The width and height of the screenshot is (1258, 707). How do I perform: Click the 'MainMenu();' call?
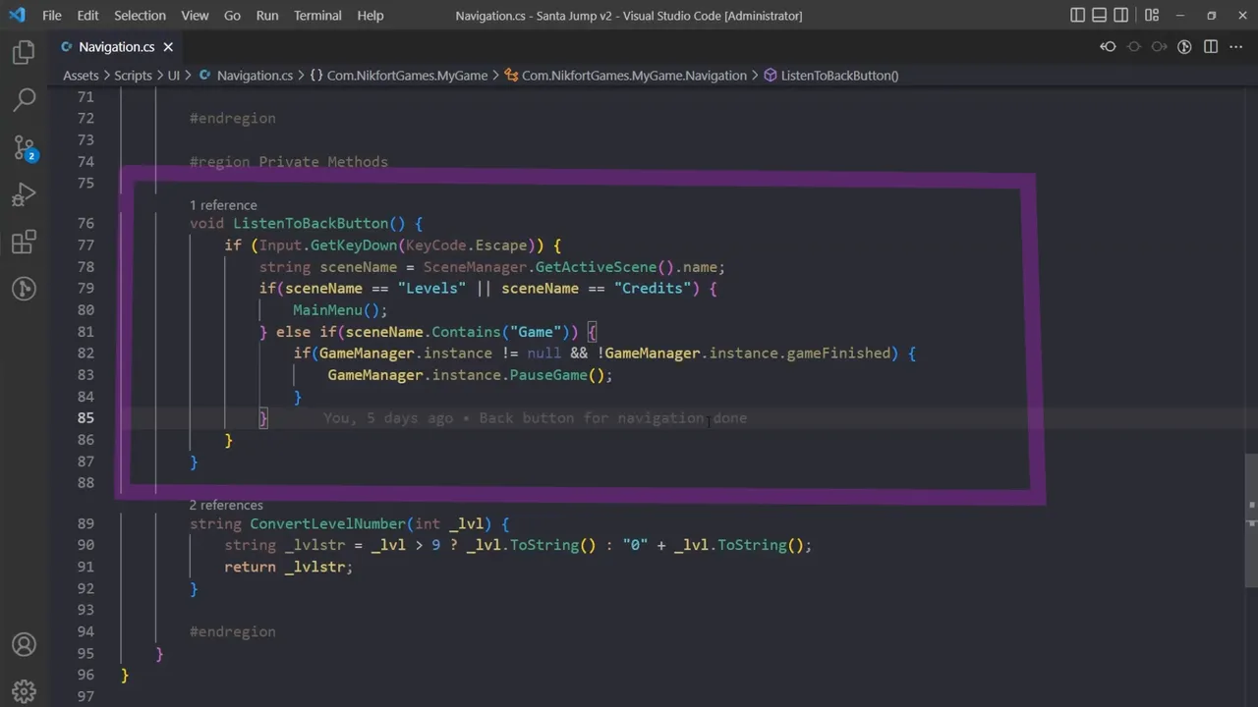[x=340, y=310]
